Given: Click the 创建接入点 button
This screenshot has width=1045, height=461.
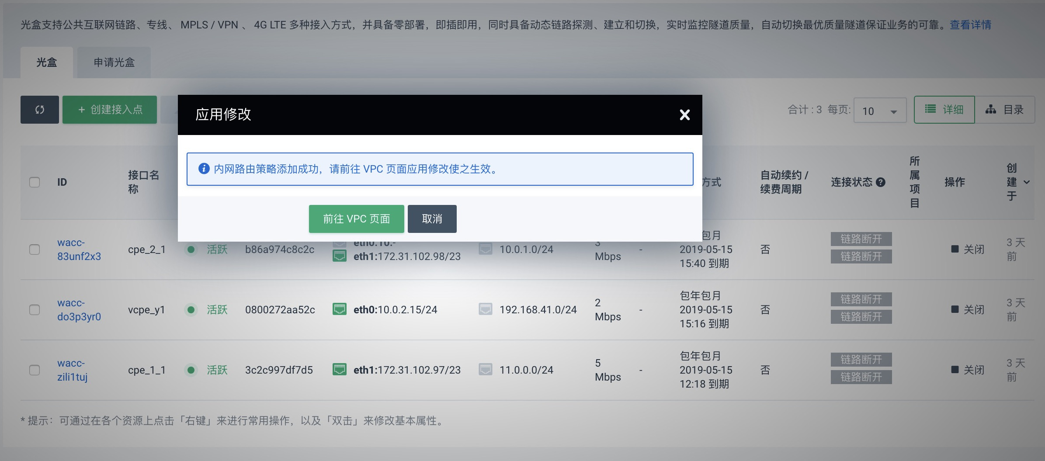Looking at the screenshot, I should point(110,110).
